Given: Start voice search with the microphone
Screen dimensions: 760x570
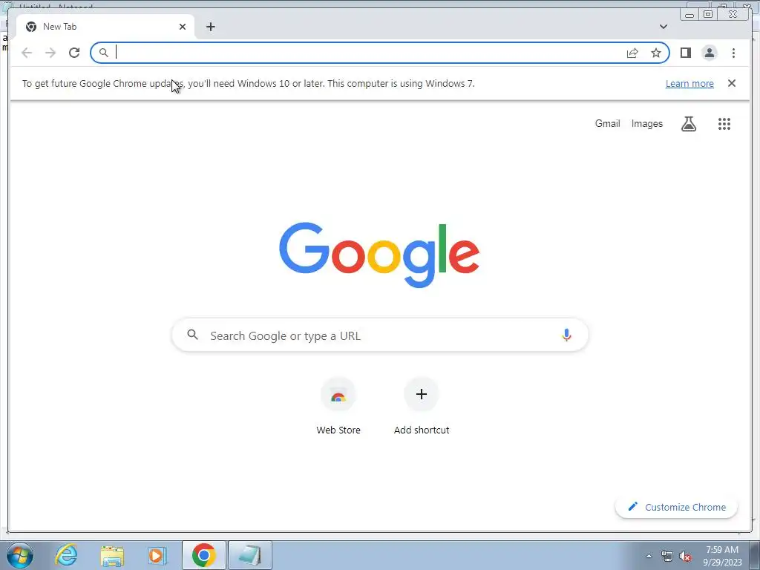Looking at the screenshot, I should (x=566, y=335).
